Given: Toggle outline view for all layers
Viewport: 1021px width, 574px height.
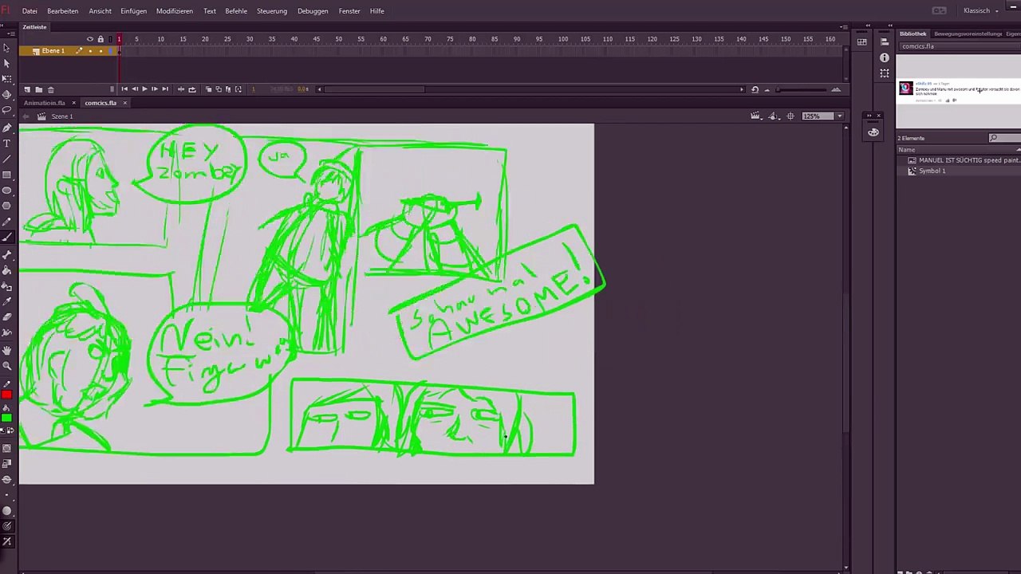Looking at the screenshot, I should point(111,39).
